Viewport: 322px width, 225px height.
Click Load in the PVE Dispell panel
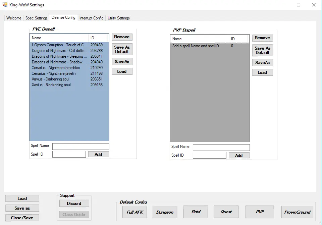pyautogui.click(x=122, y=71)
